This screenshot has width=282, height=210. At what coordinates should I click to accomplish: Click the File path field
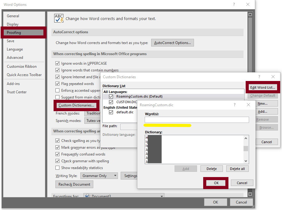coord(129,127)
